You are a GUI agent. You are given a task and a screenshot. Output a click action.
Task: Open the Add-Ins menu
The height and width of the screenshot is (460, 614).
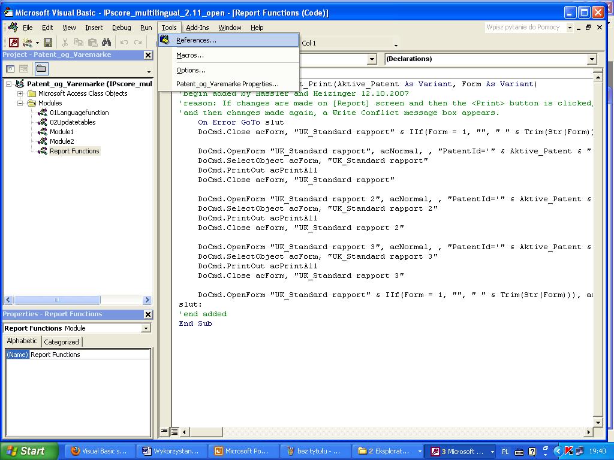tap(197, 28)
